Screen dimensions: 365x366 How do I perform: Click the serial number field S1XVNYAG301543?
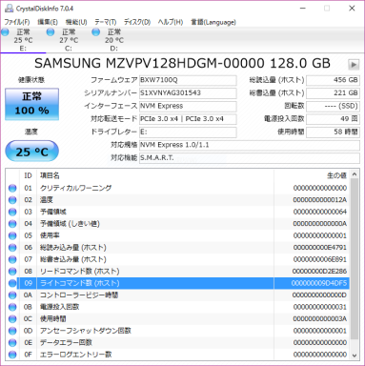click(x=188, y=93)
